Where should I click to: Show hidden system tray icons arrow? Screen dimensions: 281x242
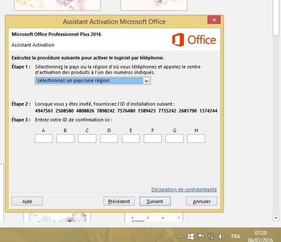click(x=180, y=236)
